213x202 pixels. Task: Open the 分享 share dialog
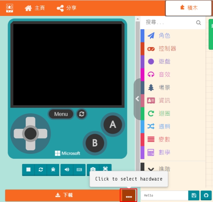tap(67, 8)
